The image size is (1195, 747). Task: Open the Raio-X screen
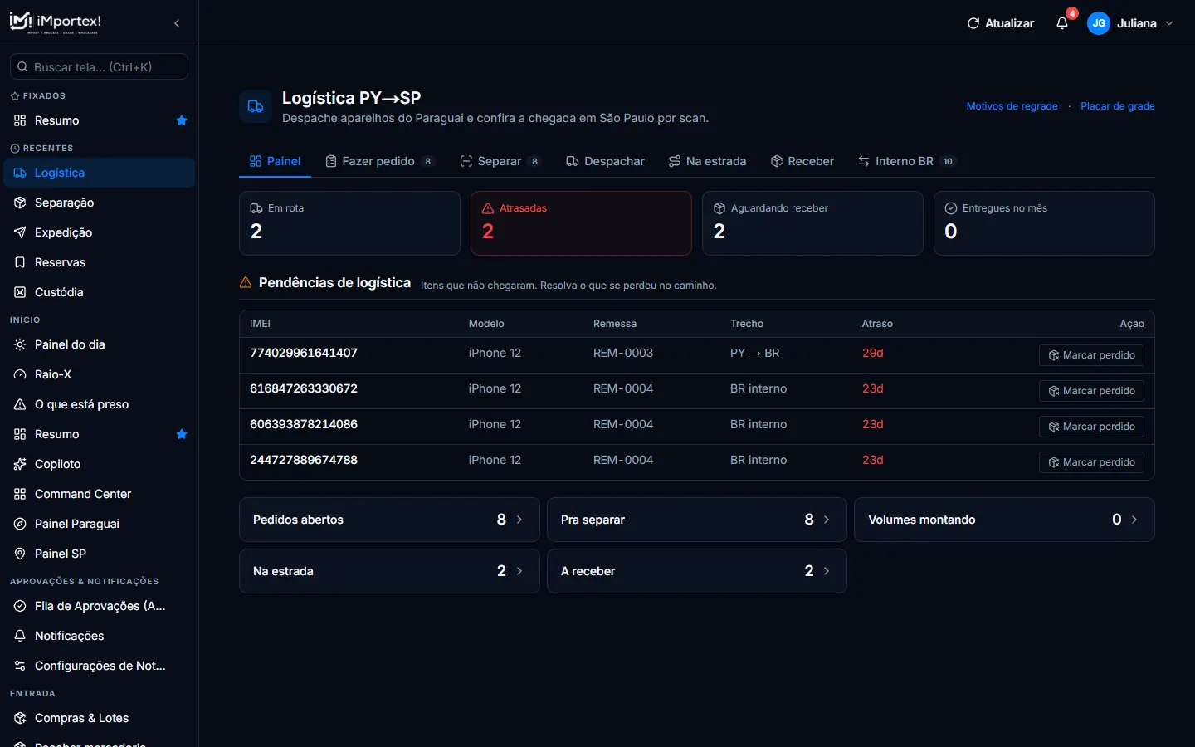pos(100,374)
